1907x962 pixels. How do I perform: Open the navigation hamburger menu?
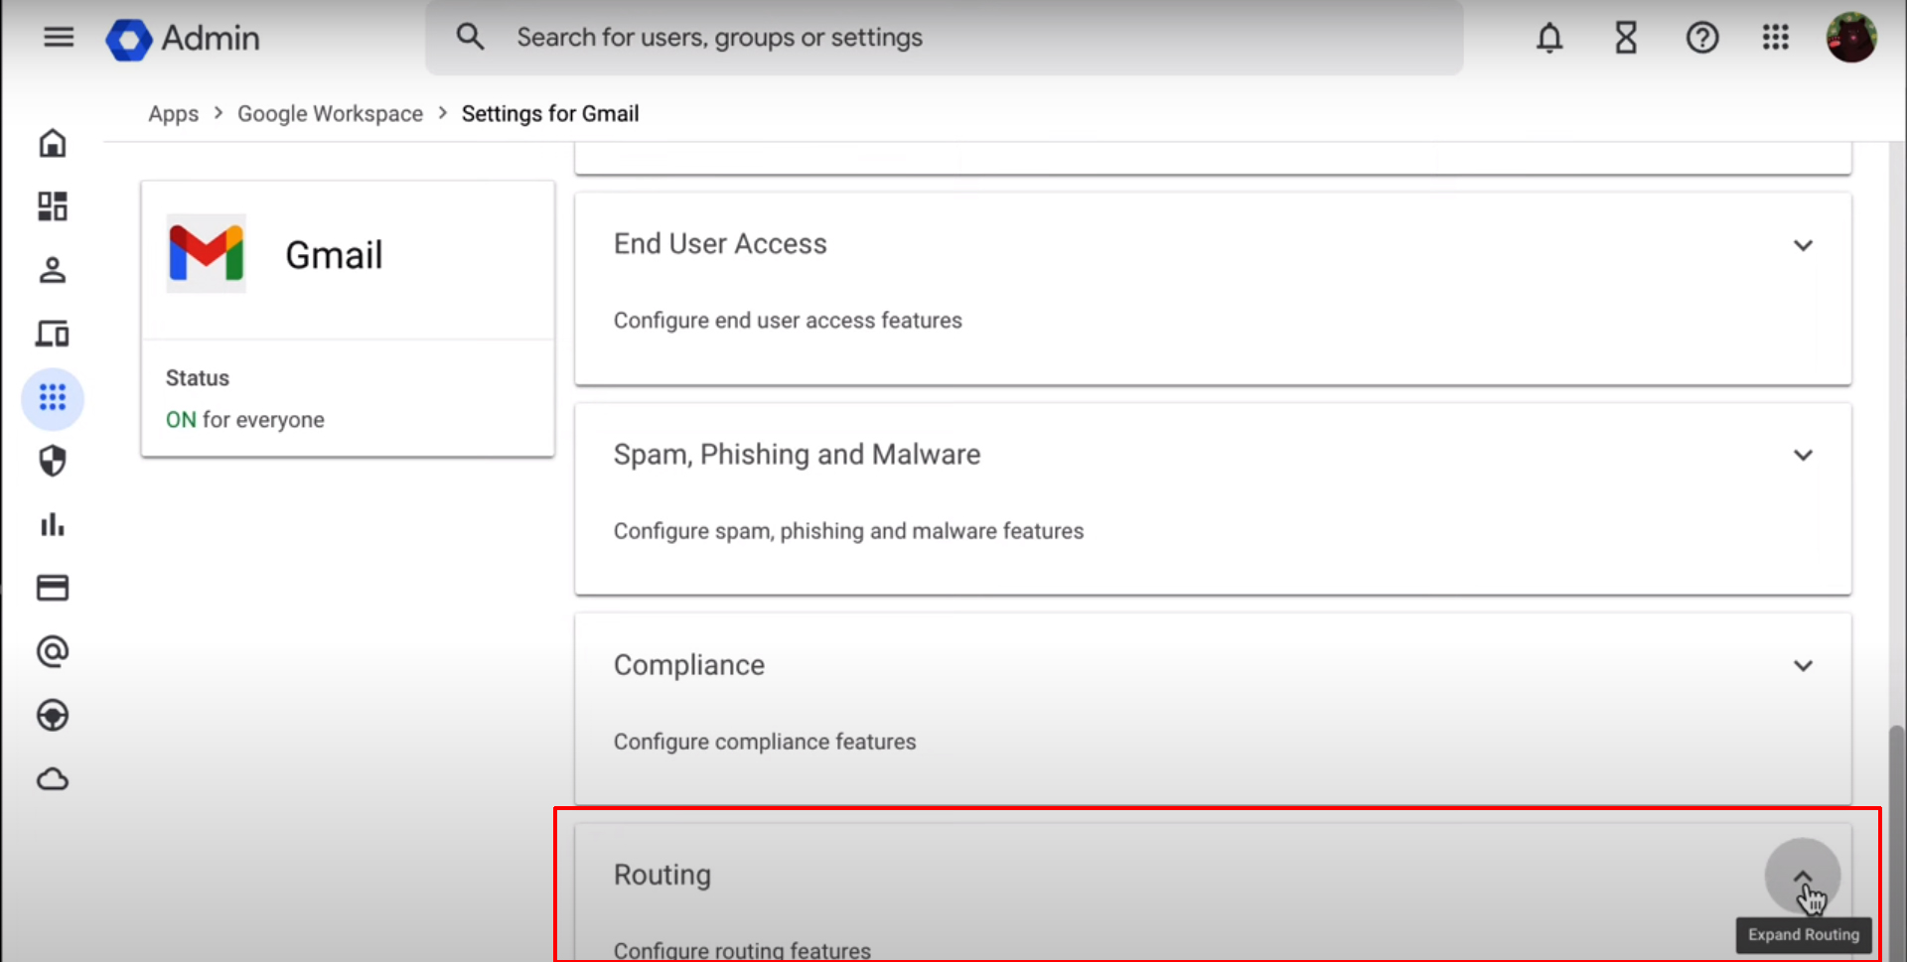(x=59, y=37)
